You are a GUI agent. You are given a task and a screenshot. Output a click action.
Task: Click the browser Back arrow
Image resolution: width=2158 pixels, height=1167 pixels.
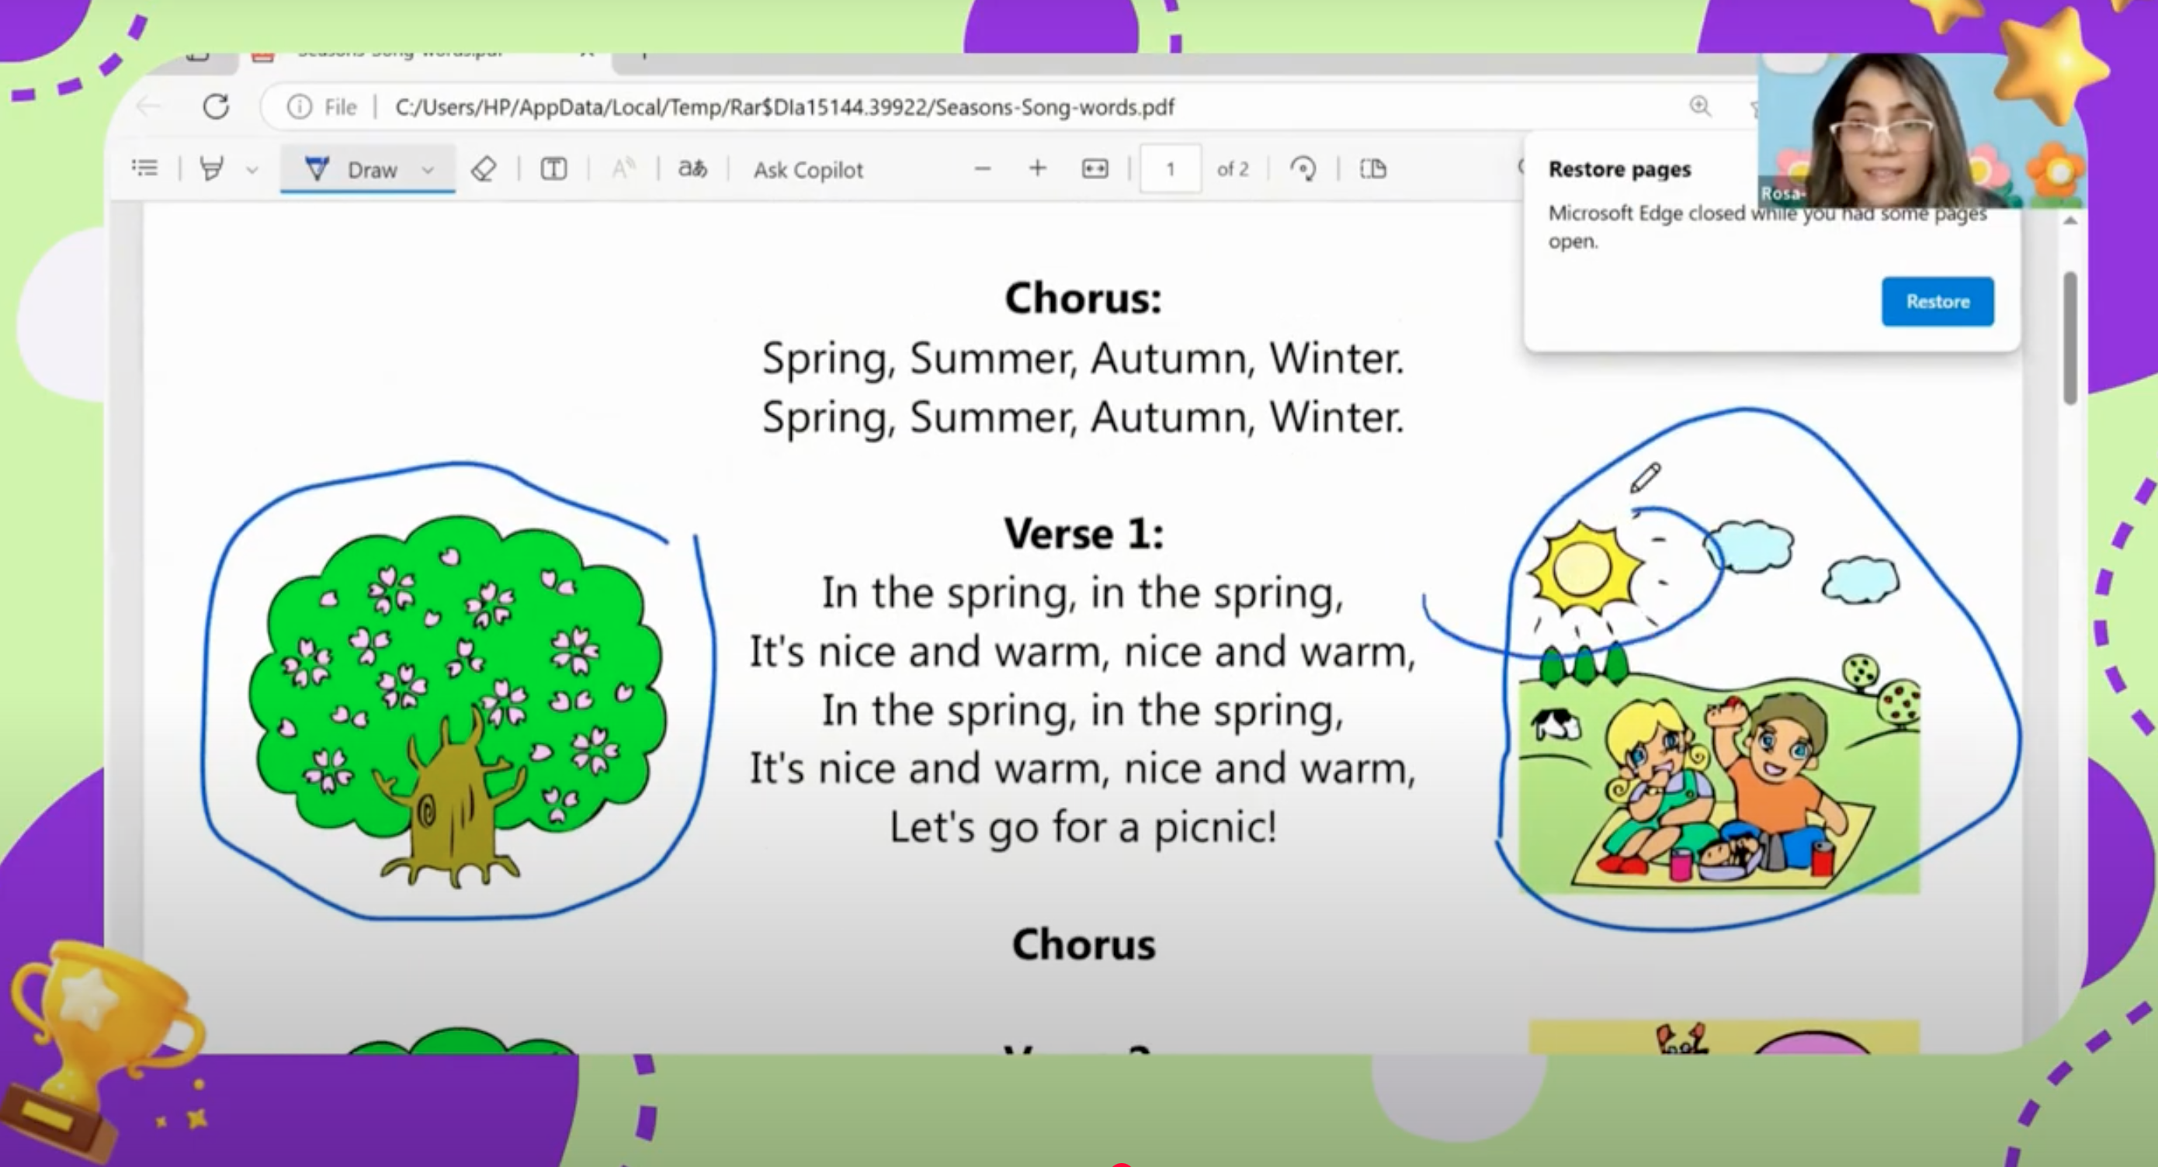click(148, 106)
